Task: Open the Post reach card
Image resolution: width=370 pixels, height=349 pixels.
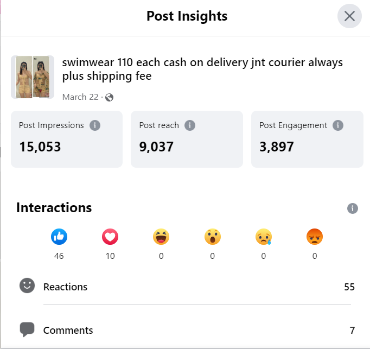Action: coord(187,139)
